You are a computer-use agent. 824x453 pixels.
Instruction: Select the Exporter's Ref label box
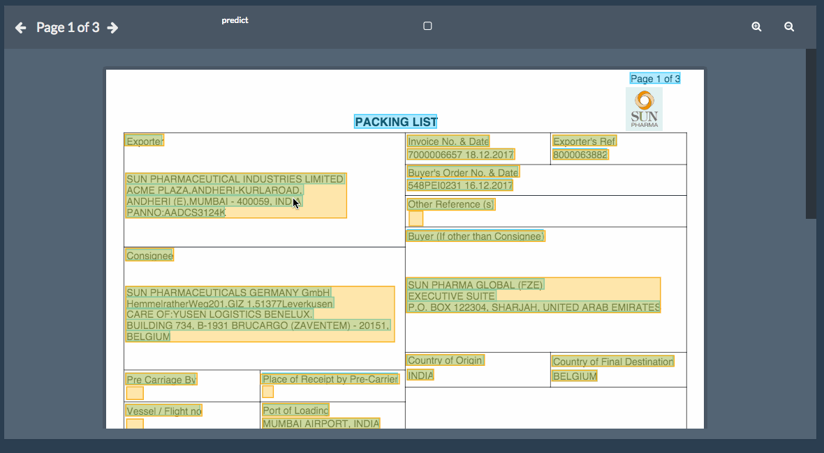tap(584, 141)
